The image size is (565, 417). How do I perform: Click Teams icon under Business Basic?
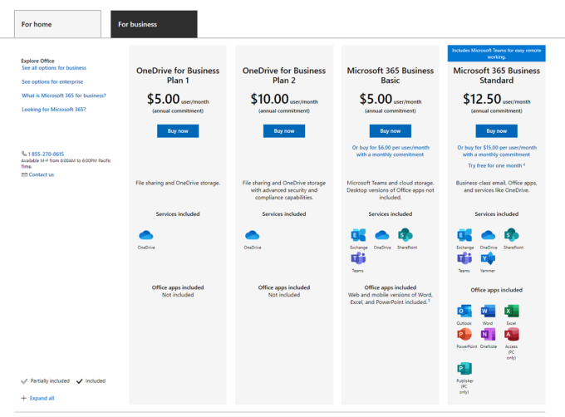pos(358,258)
